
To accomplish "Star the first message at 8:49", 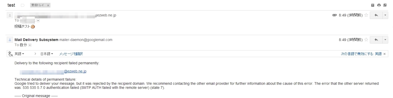I will pyautogui.click(x=366, y=16).
